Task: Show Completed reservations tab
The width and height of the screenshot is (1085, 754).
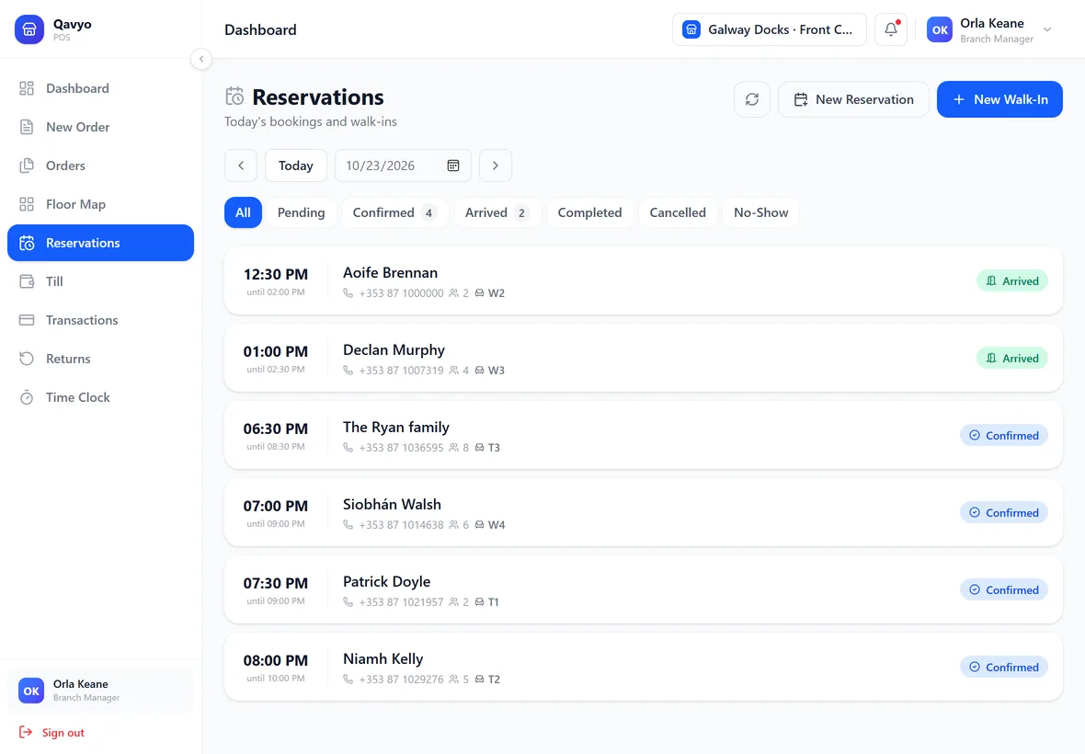Action: 589,212
